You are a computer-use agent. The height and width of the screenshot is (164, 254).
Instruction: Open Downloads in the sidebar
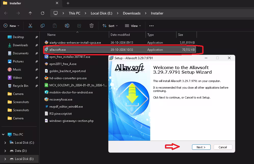pyautogui.click(x=20, y=45)
